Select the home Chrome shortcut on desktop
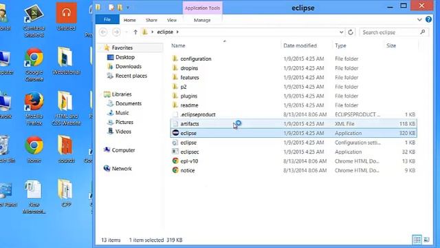Viewport: 440px width, 248px height. (34, 149)
